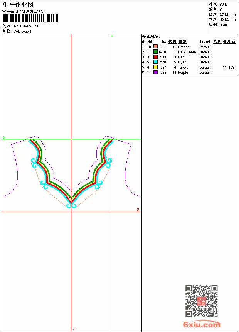Click the Red color swatch
Viewport: 239px width, 332px height.
tap(155, 57)
